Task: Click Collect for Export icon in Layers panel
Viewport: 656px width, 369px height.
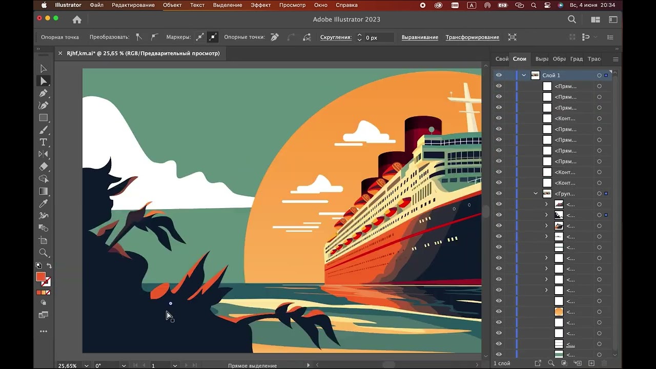Action: 538,363
